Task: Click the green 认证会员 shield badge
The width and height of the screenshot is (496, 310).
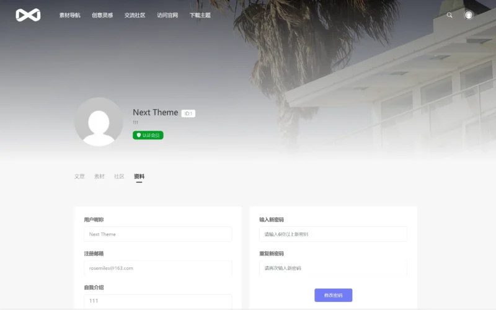Action: point(148,135)
